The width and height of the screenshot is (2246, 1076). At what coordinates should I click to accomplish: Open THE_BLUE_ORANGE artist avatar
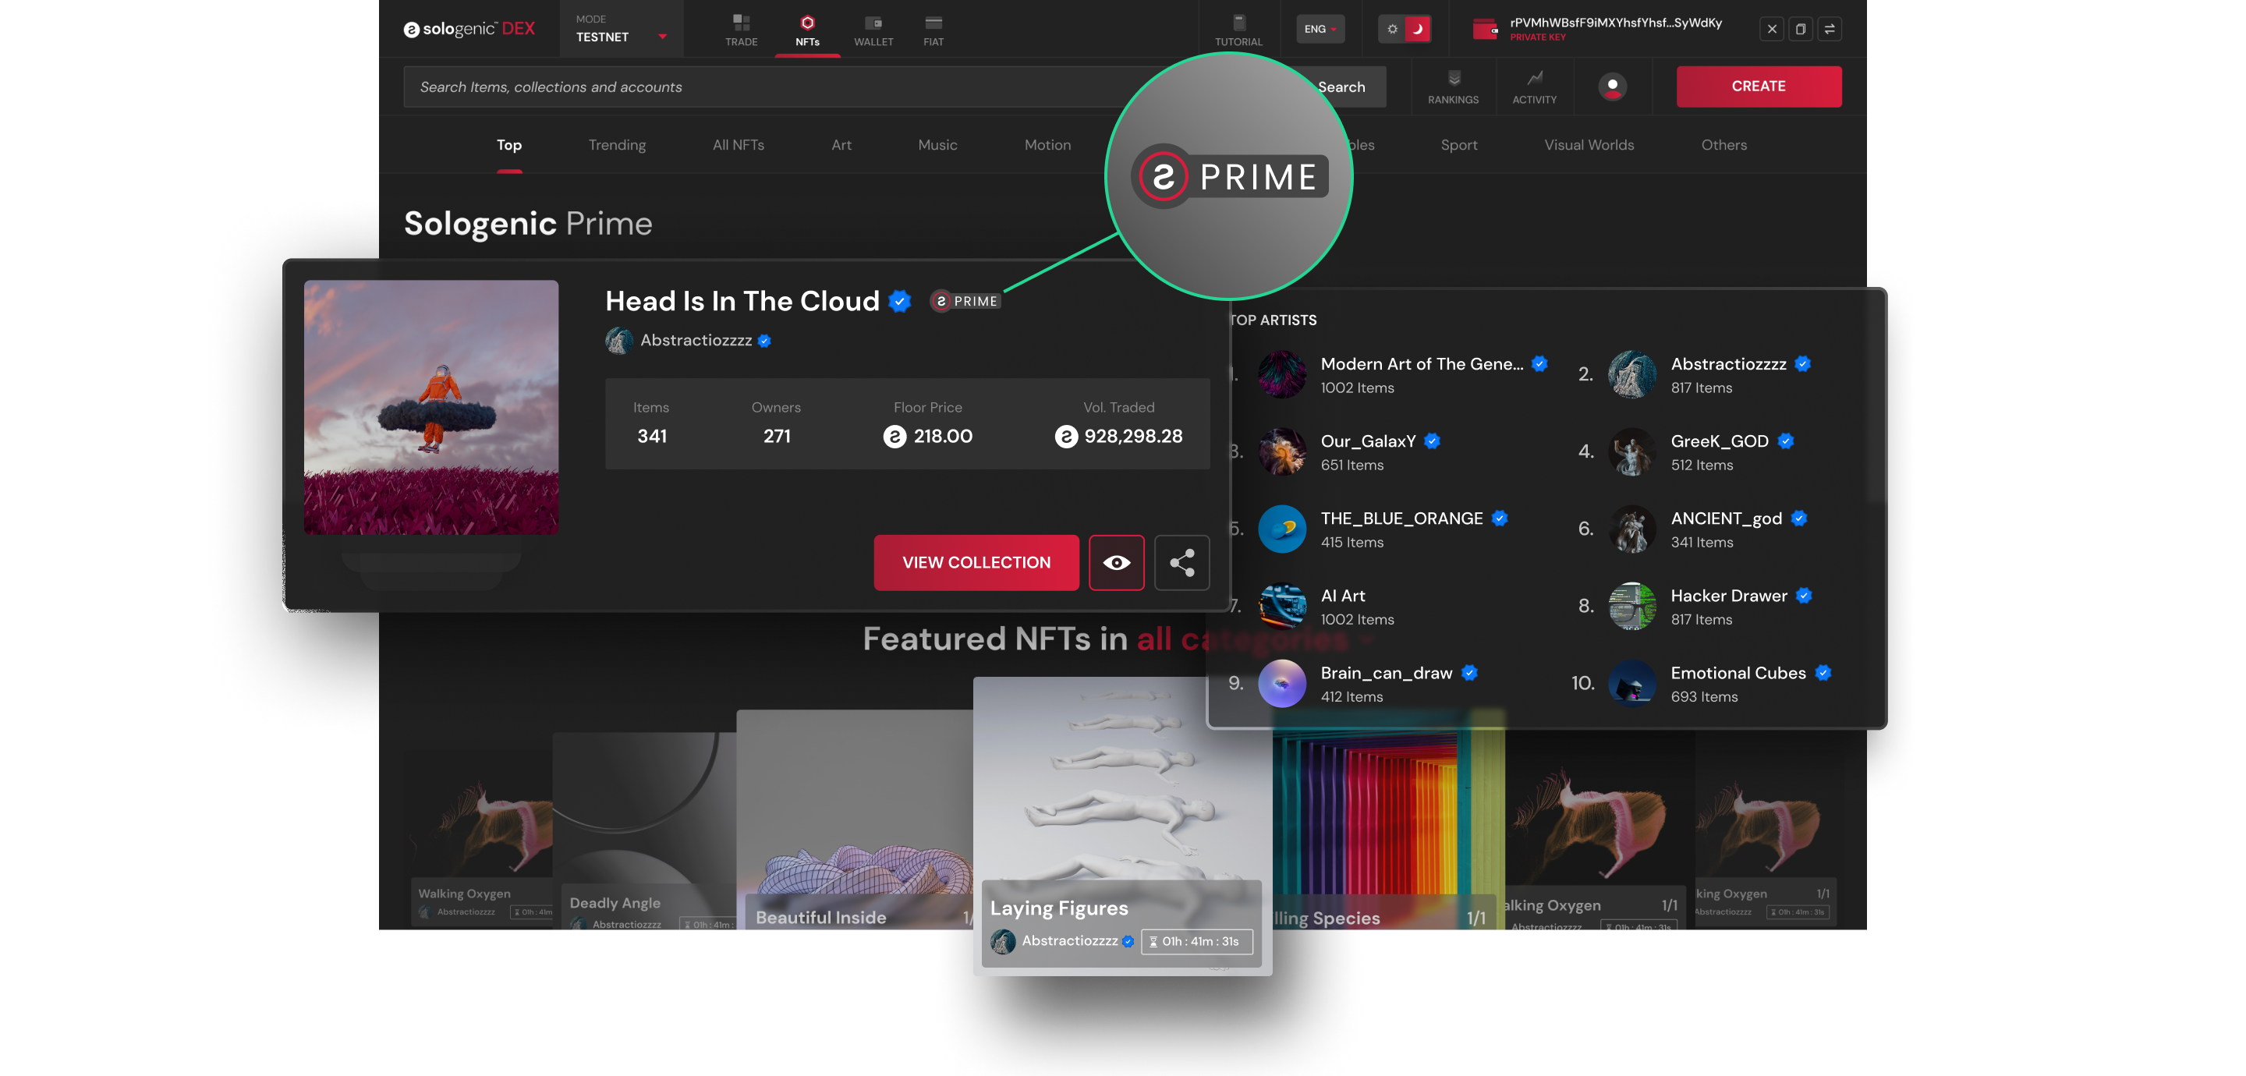click(1281, 529)
